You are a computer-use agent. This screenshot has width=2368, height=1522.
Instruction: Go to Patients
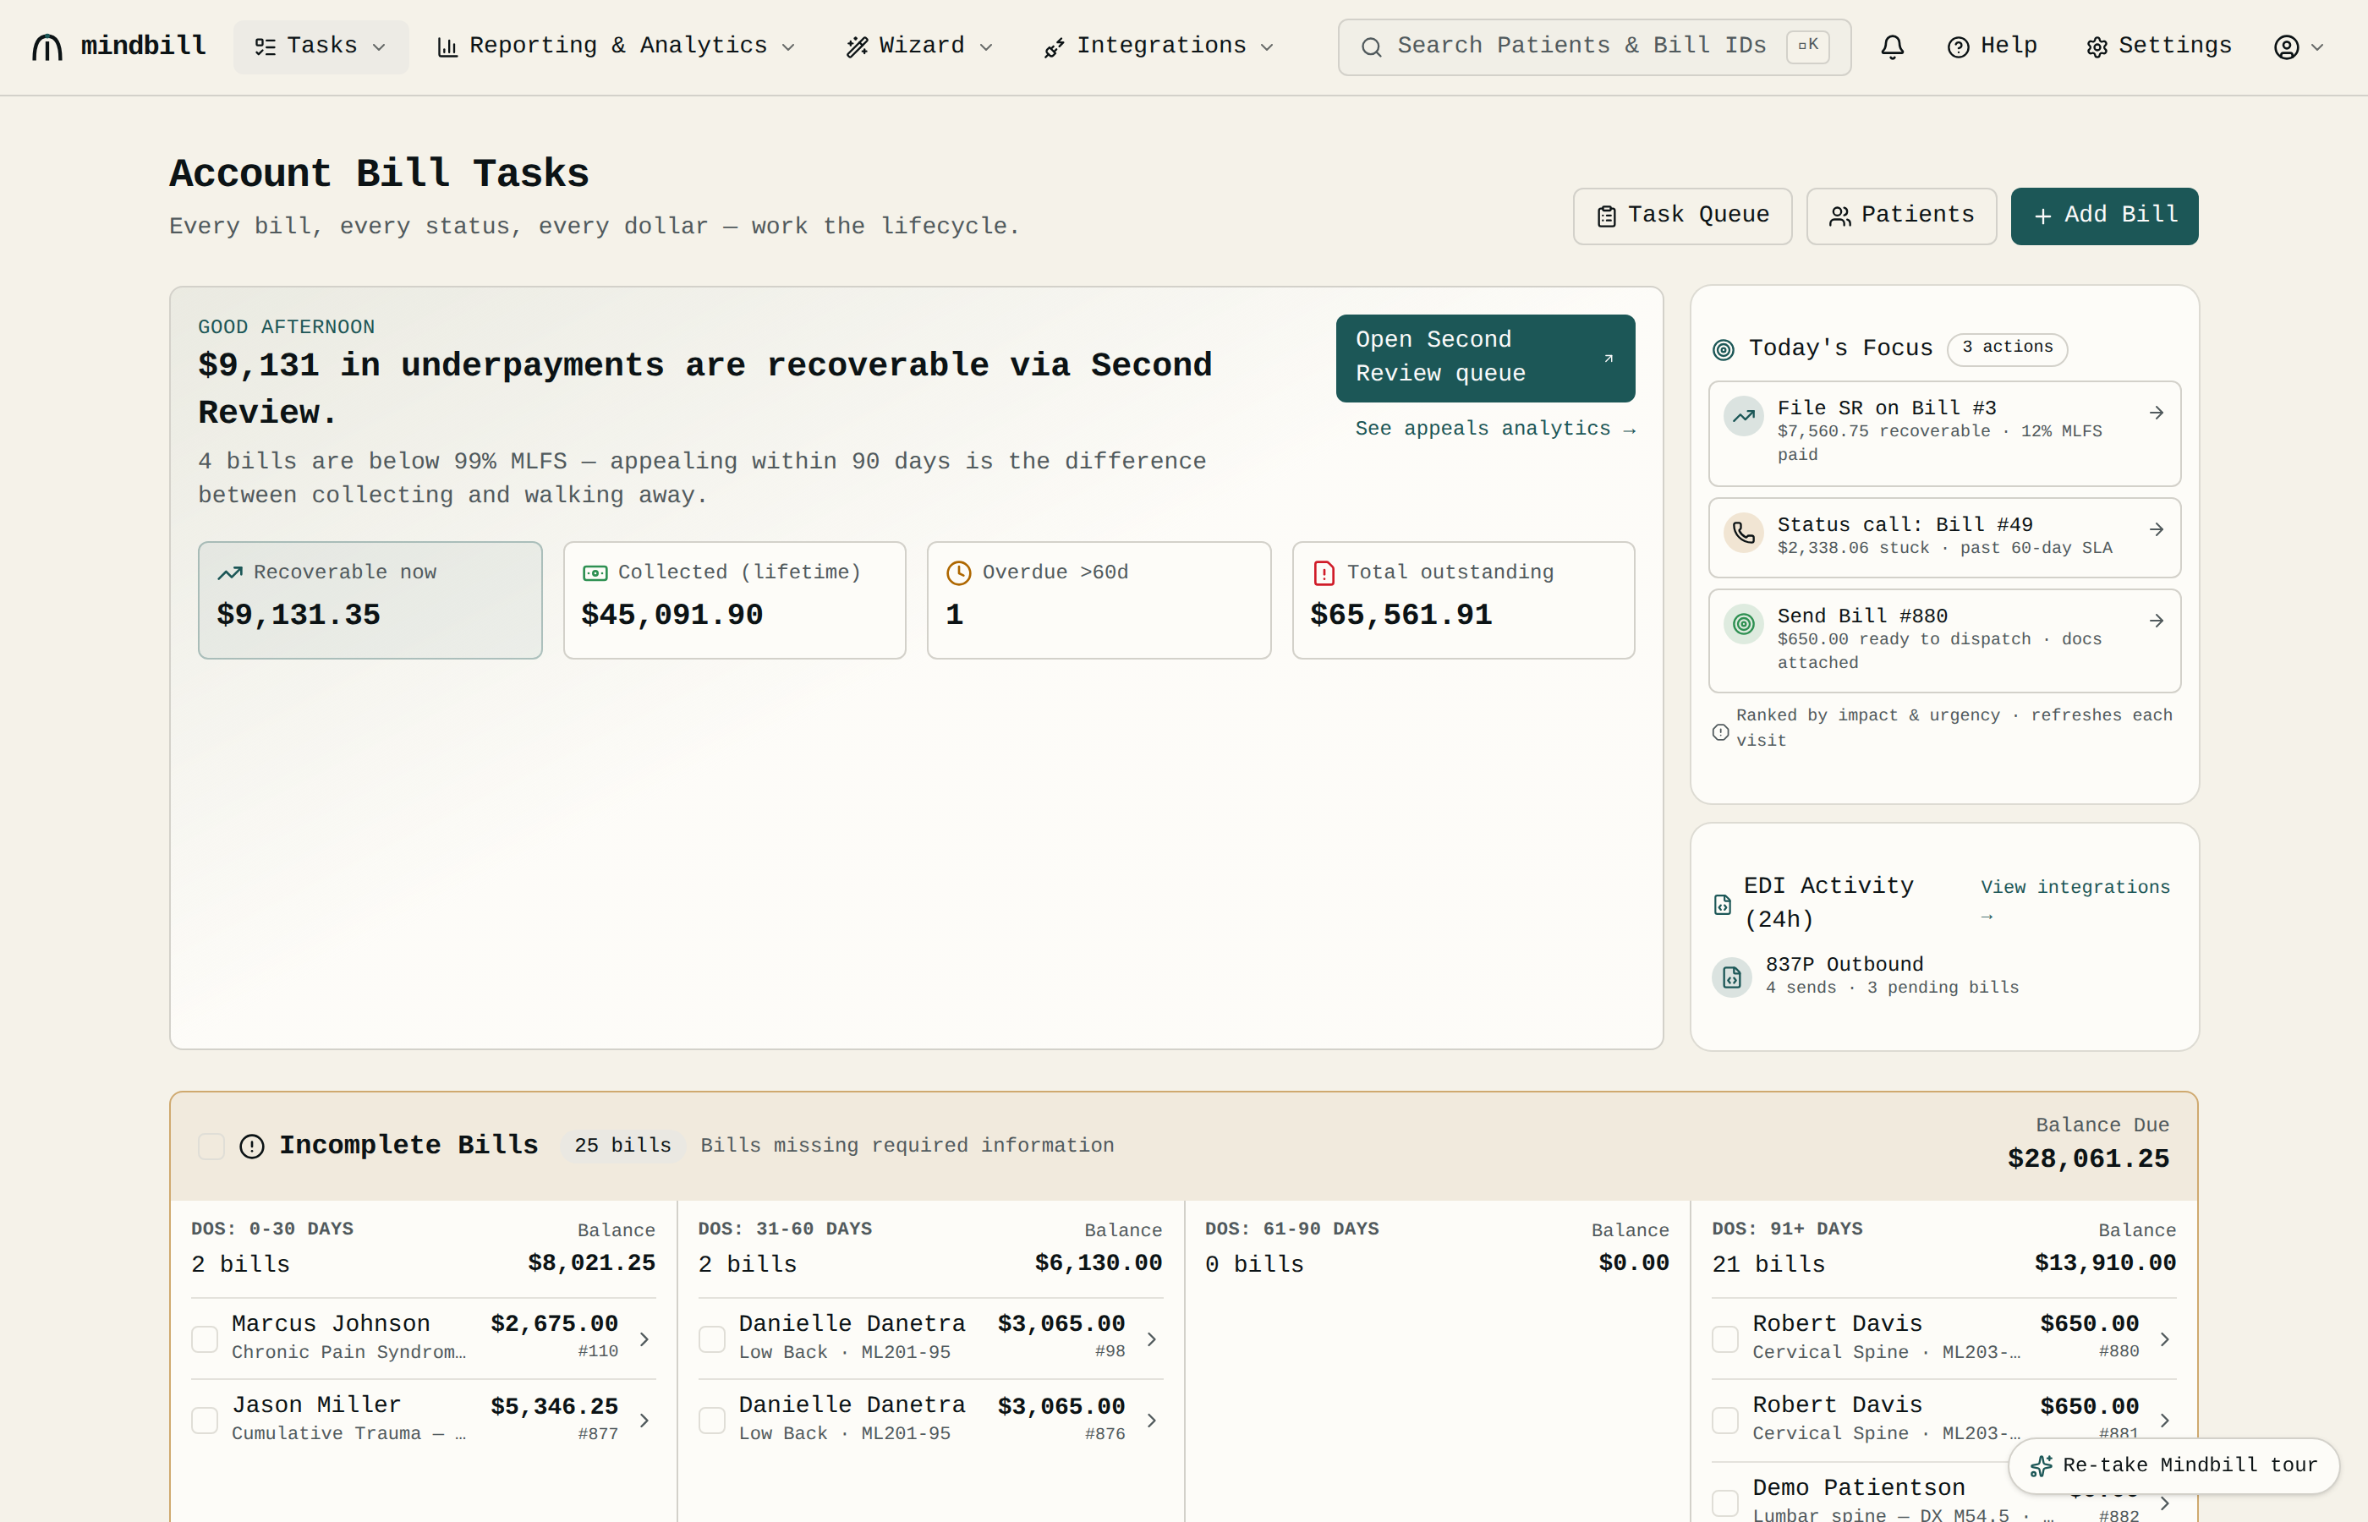(x=1900, y=216)
